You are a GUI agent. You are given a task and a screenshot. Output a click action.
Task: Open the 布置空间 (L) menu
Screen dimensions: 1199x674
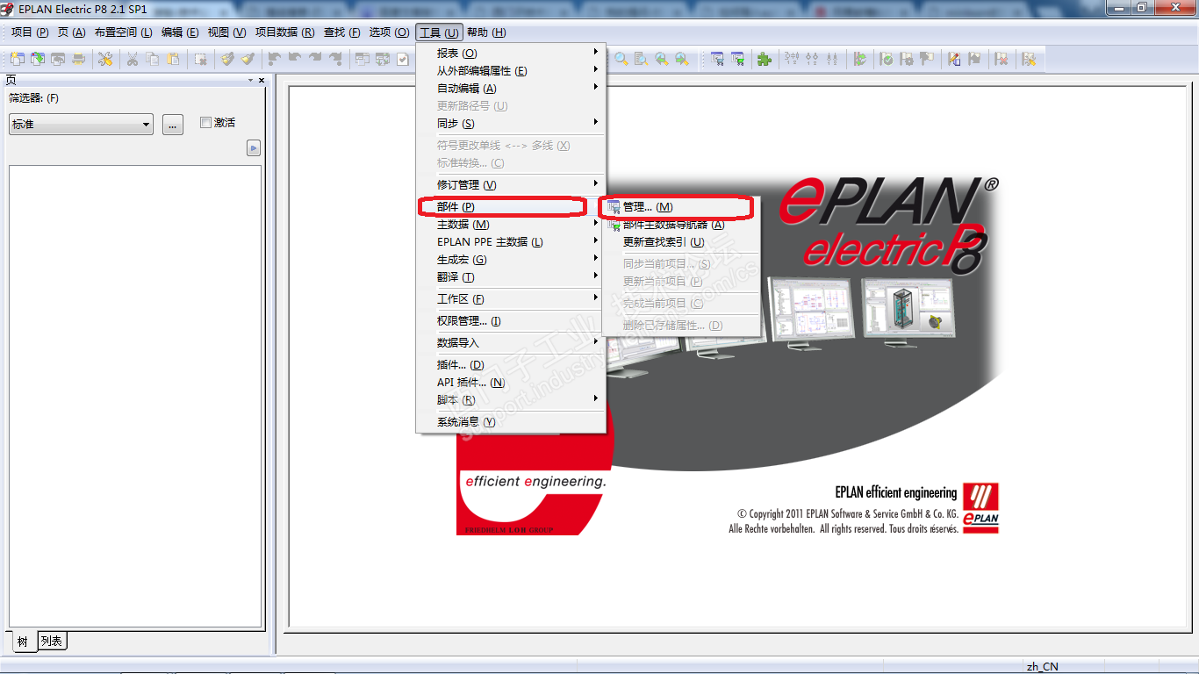[x=124, y=32]
